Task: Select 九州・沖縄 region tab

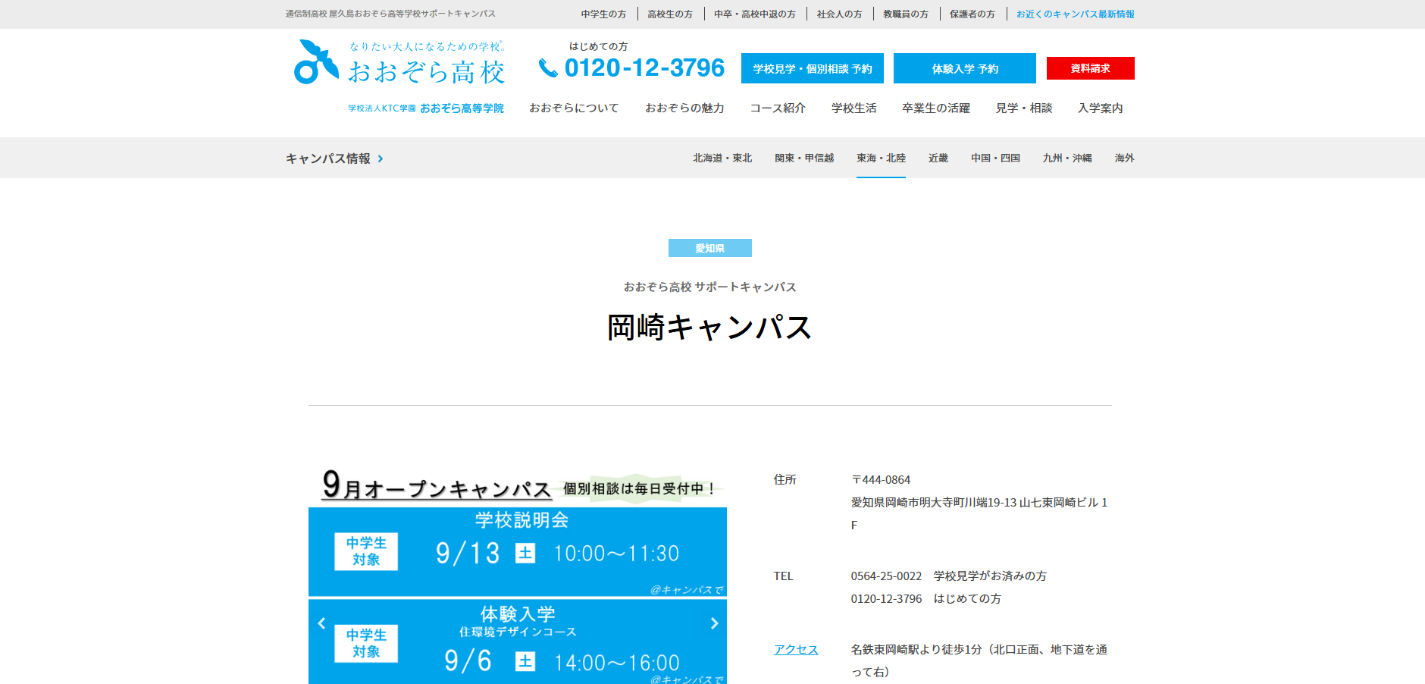Action: coord(1067,158)
